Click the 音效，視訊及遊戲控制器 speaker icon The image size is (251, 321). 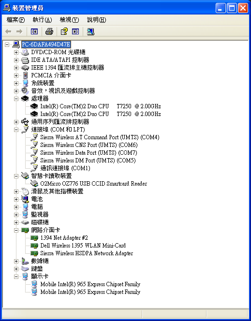25,91
